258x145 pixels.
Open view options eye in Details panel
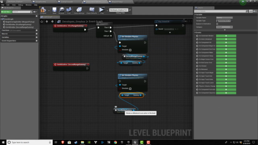pos(255,11)
